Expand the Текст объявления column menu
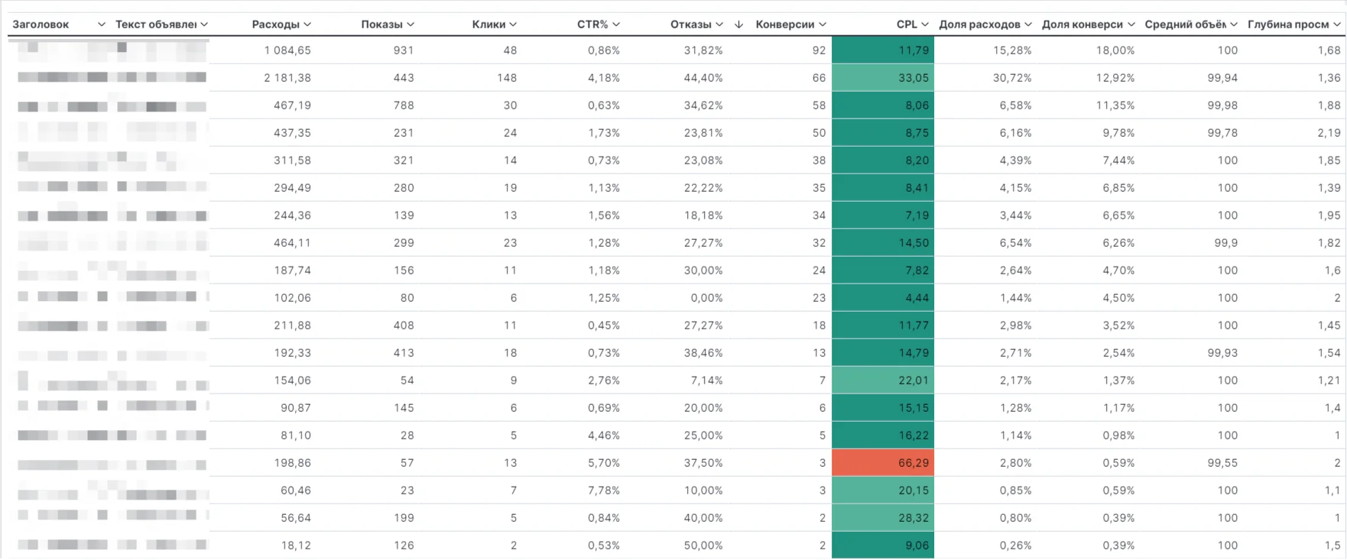Screen dimensions: 1347x560 [204, 24]
